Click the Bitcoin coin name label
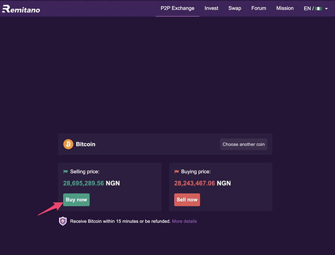The image size is (335, 255). (x=86, y=144)
